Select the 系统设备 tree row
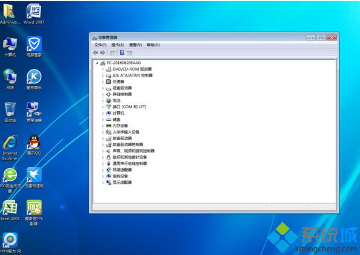This screenshot has height=255, width=360. 117,176
